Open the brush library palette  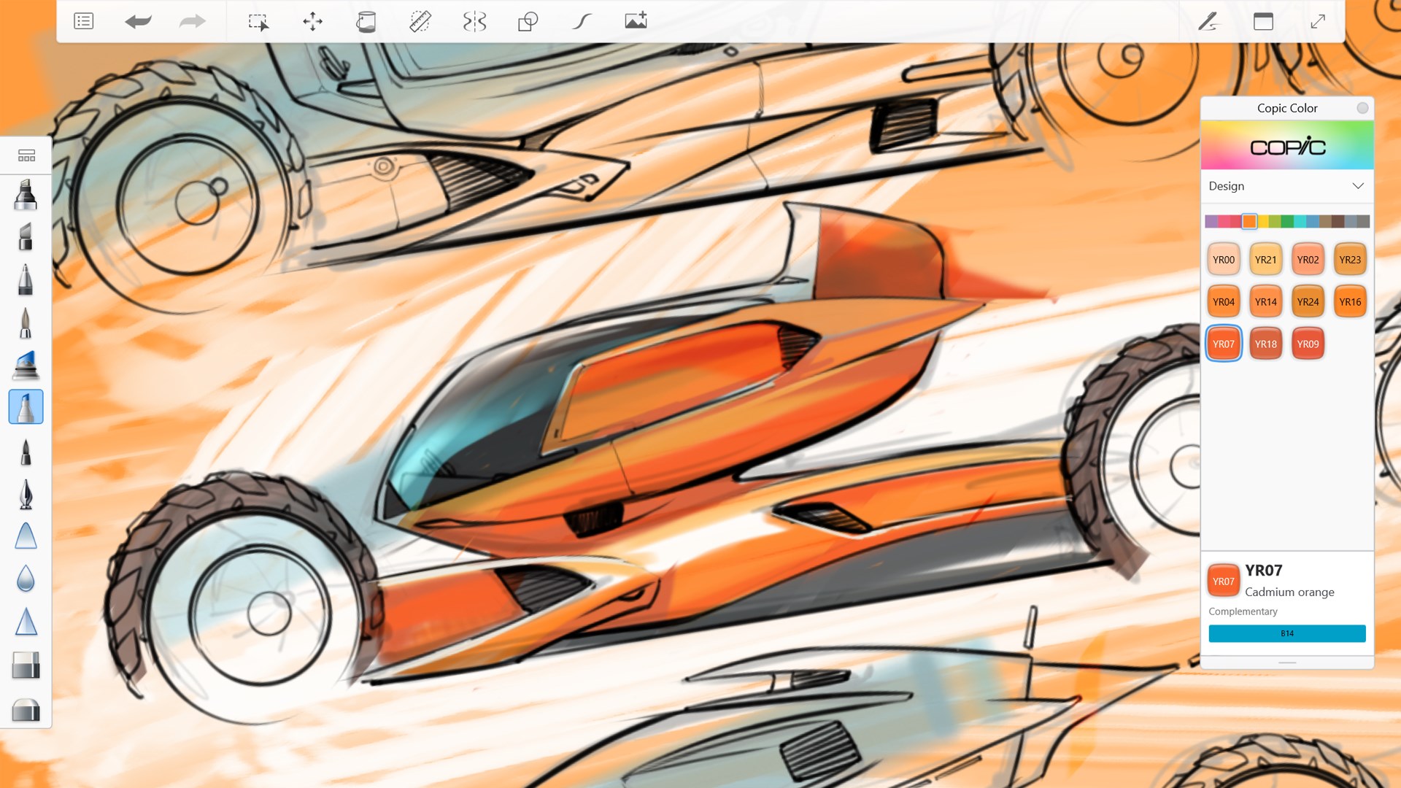tap(26, 155)
